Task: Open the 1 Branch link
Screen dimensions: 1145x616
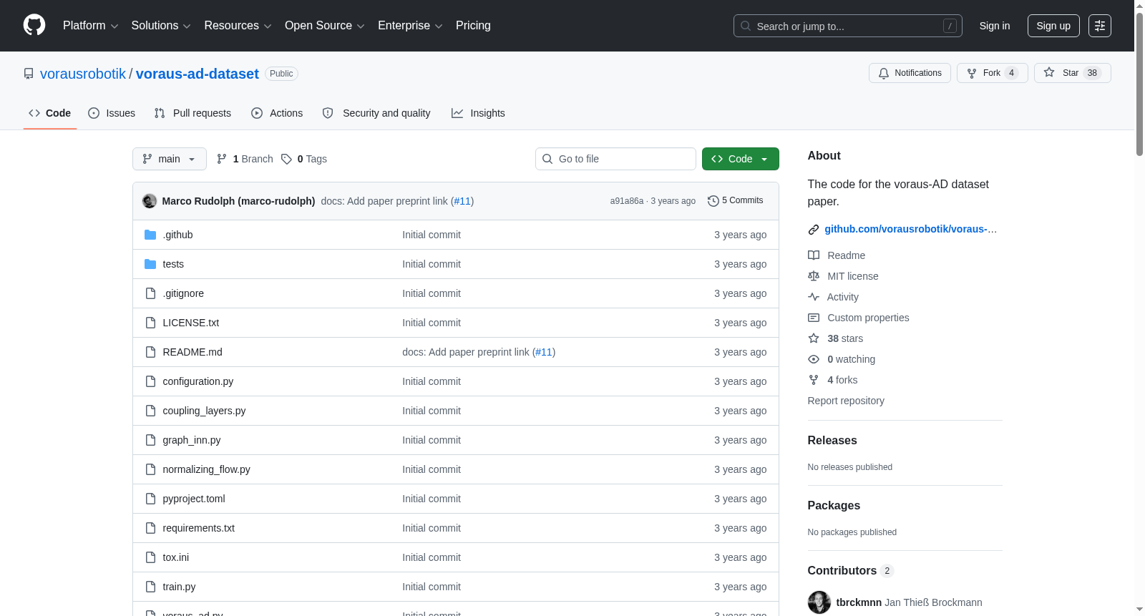Action: (245, 159)
